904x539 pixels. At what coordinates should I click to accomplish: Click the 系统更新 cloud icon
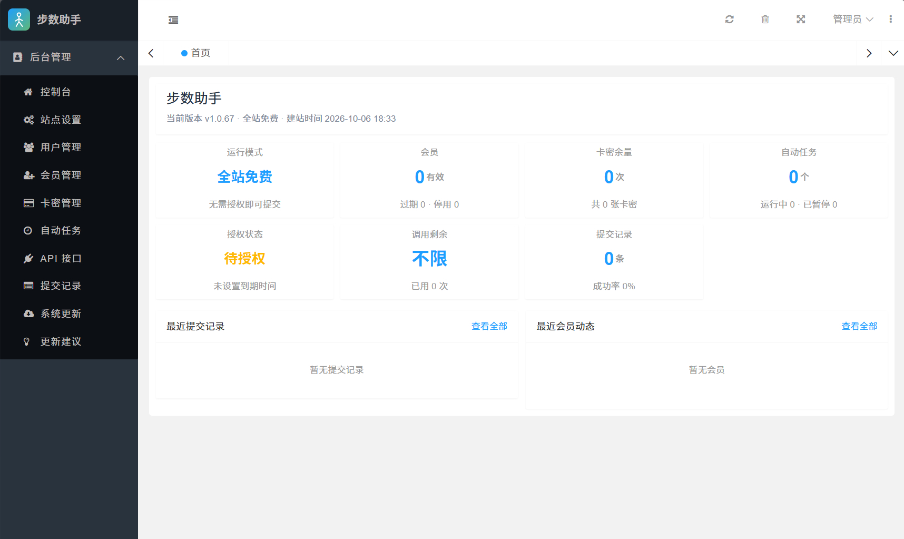click(x=28, y=314)
